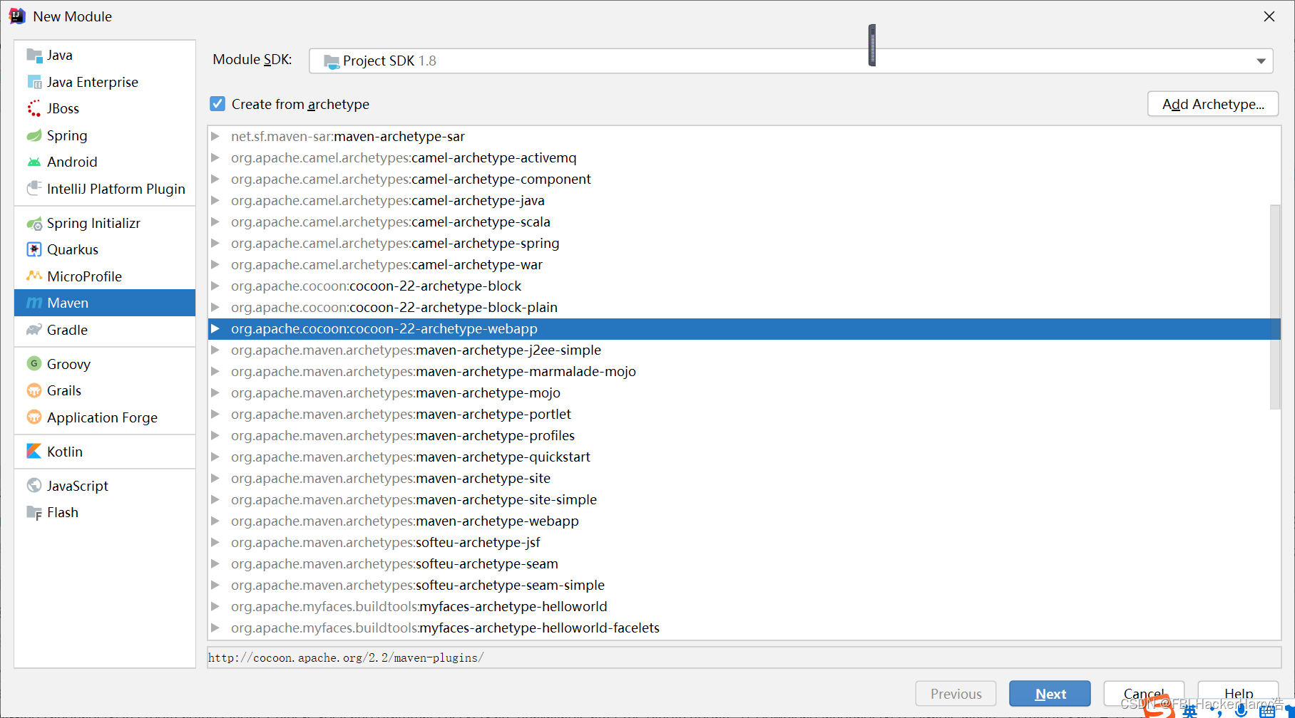Expand net.sf.maven-sar:maven-archetype-sar node

[x=215, y=136]
